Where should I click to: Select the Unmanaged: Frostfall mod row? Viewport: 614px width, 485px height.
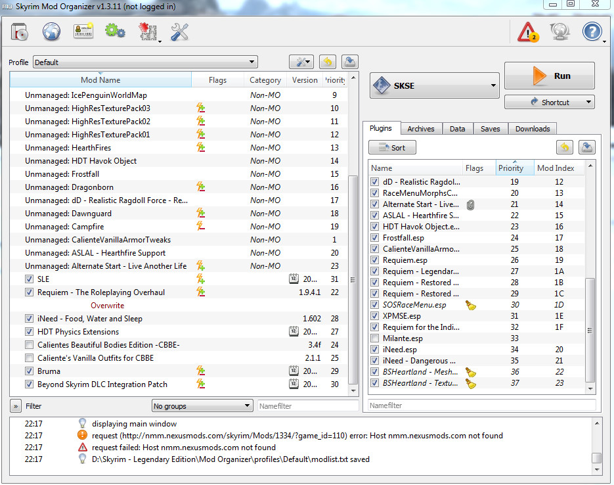(179, 174)
